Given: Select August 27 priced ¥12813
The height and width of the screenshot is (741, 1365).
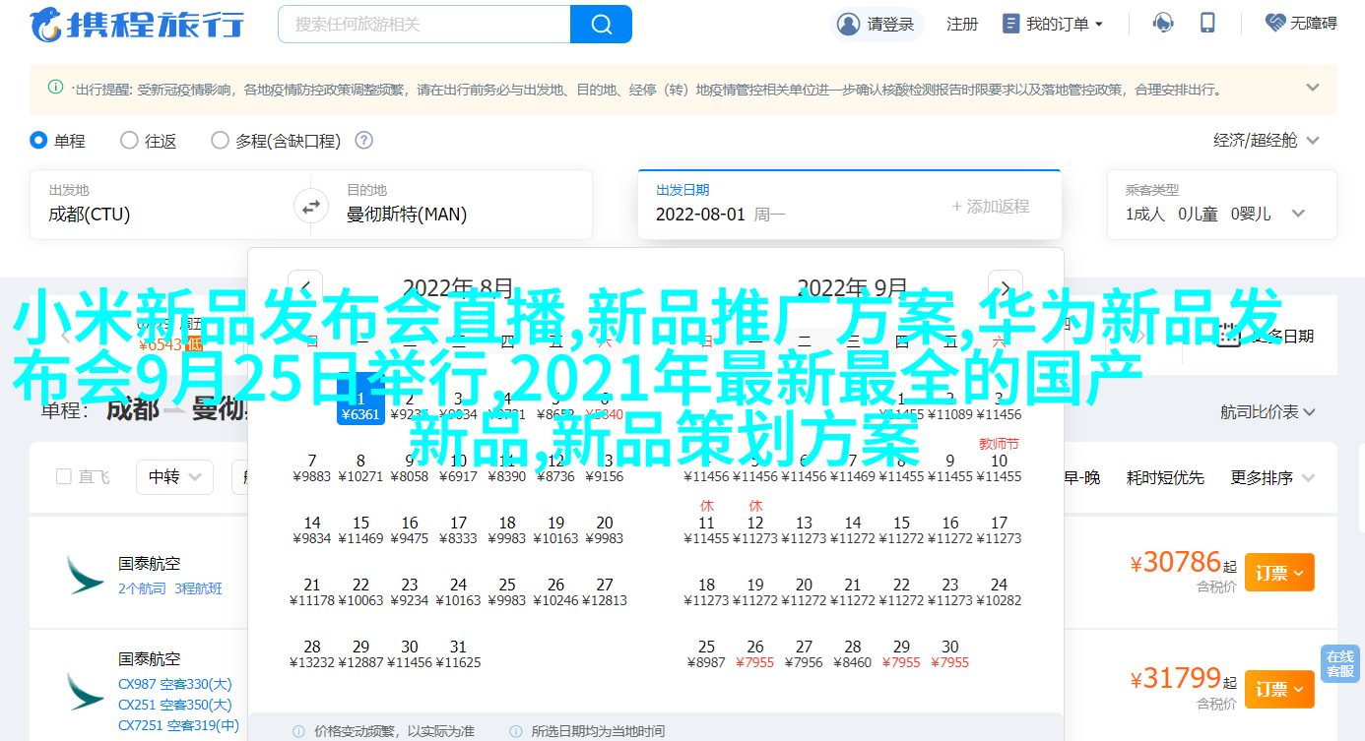Looking at the screenshot, I should (605, 592).
